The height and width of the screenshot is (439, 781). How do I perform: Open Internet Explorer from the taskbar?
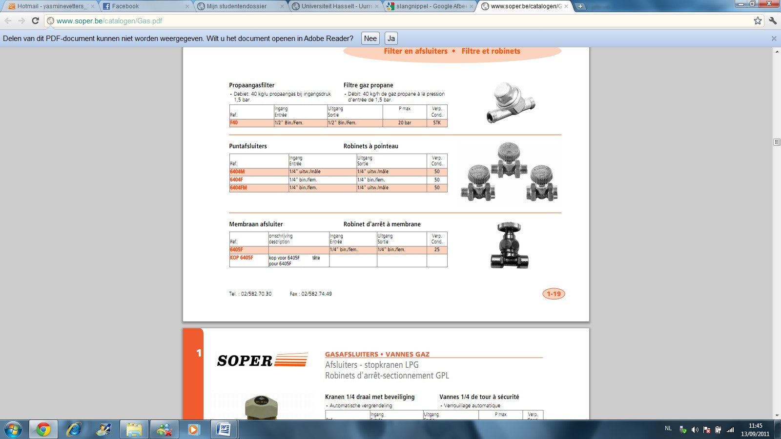(x=74, y=429)
